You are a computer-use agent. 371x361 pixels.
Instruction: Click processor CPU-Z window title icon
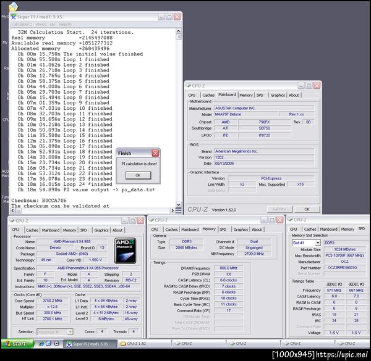pos(12,220)
